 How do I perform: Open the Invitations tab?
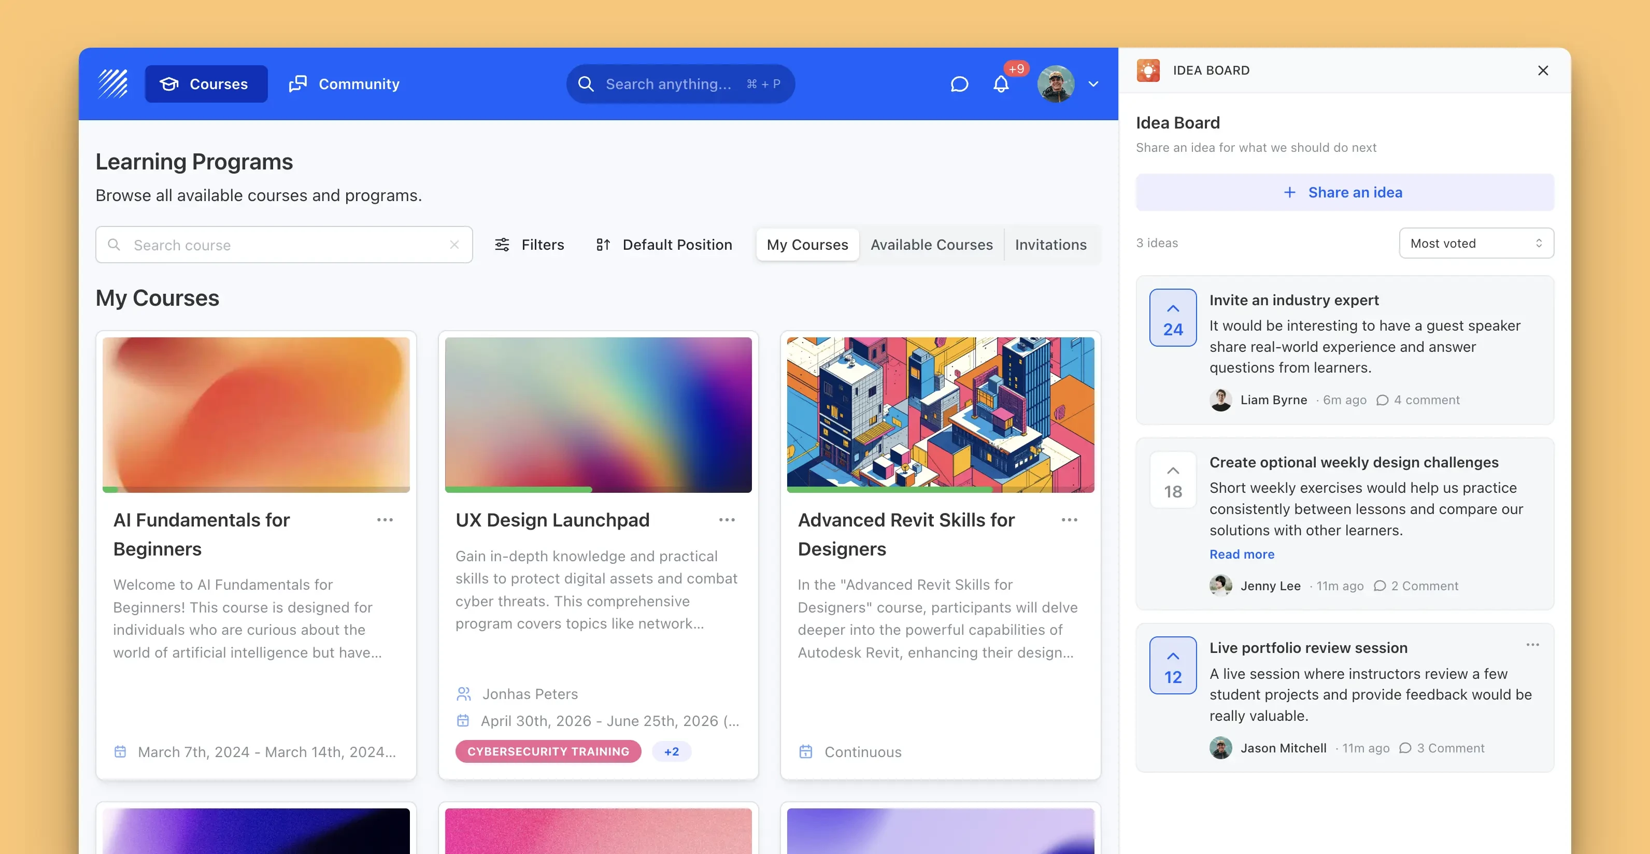(x=1050, y=245)
